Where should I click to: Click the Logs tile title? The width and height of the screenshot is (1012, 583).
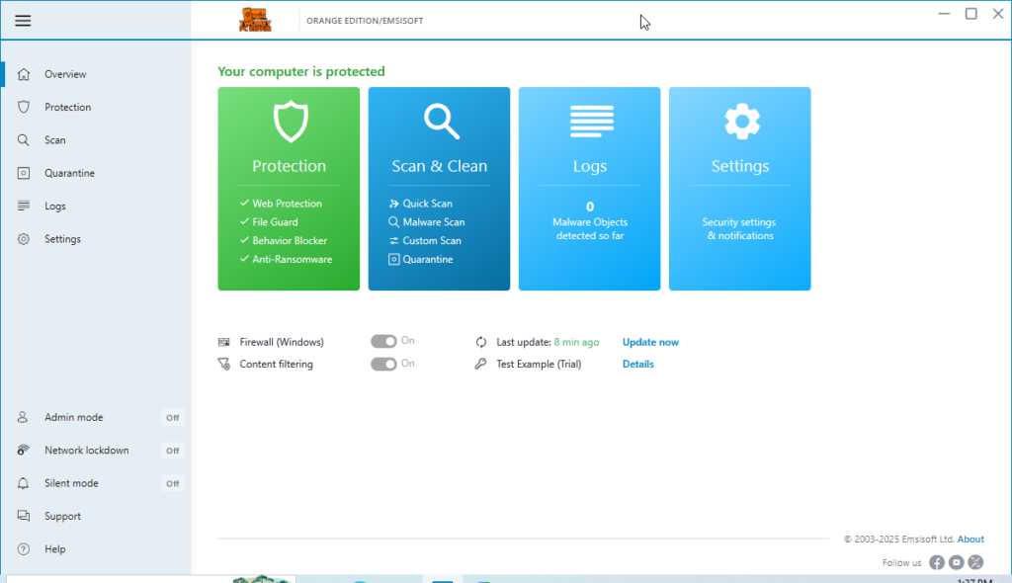pos(590,167)
